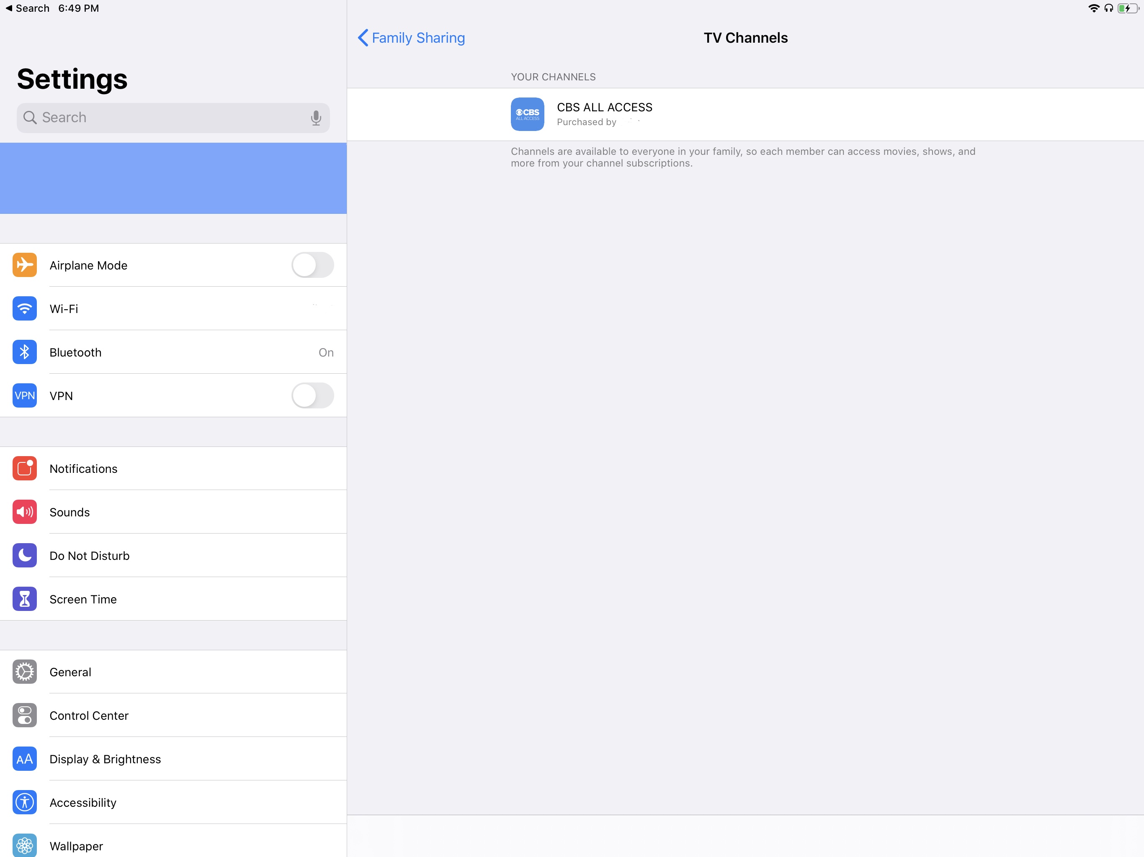Open Display & Brightness settings
Image resolution: width=1144 pixels, height=857 pixels.
point(173,759)
